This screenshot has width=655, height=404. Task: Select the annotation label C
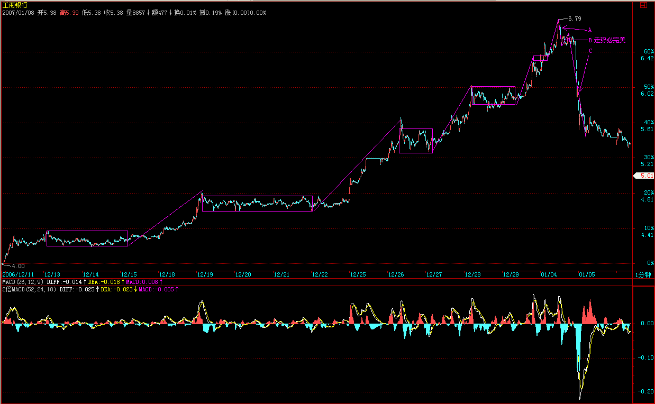click(590, 51)
